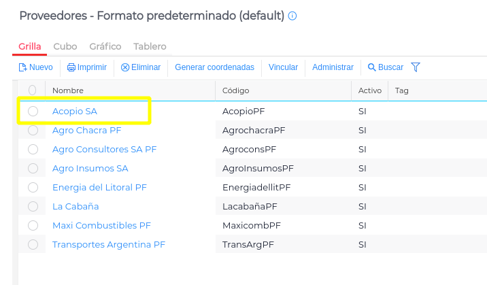Viewport: 487px width, 285px height.
Task: Select the La Cabaña row radio
Action: 33,206
